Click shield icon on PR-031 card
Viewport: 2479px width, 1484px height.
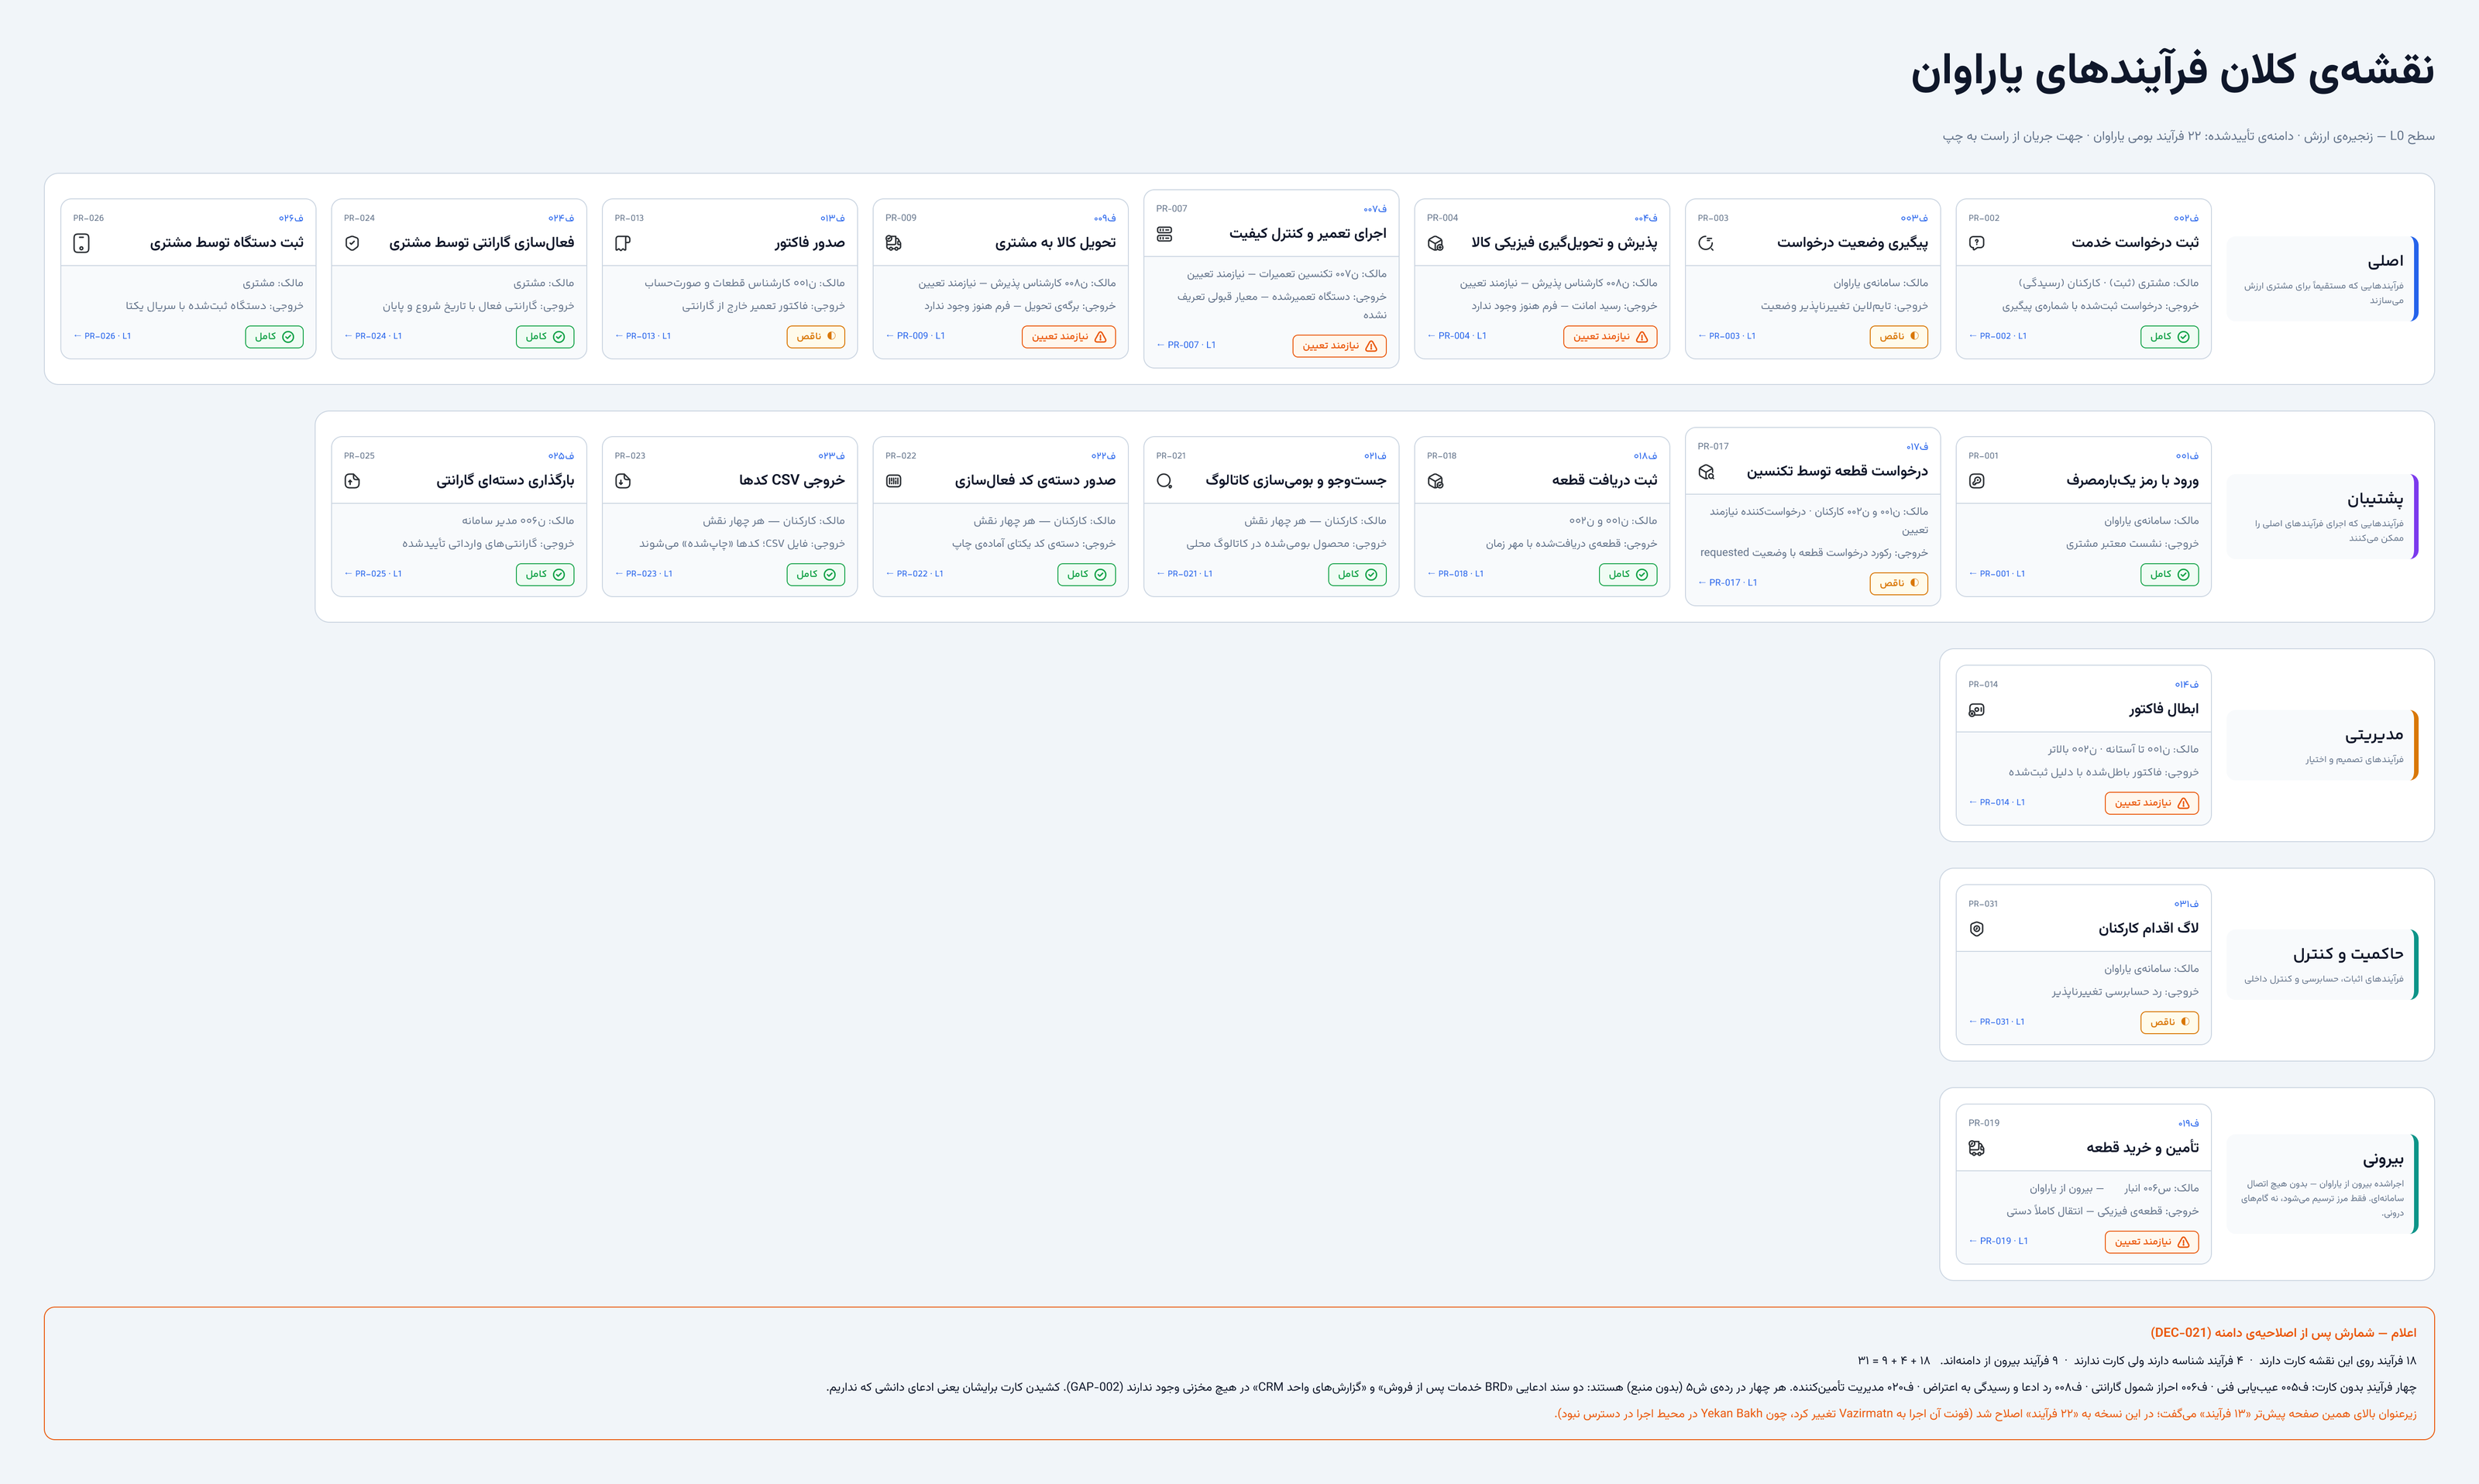(x=1977, y=929)
